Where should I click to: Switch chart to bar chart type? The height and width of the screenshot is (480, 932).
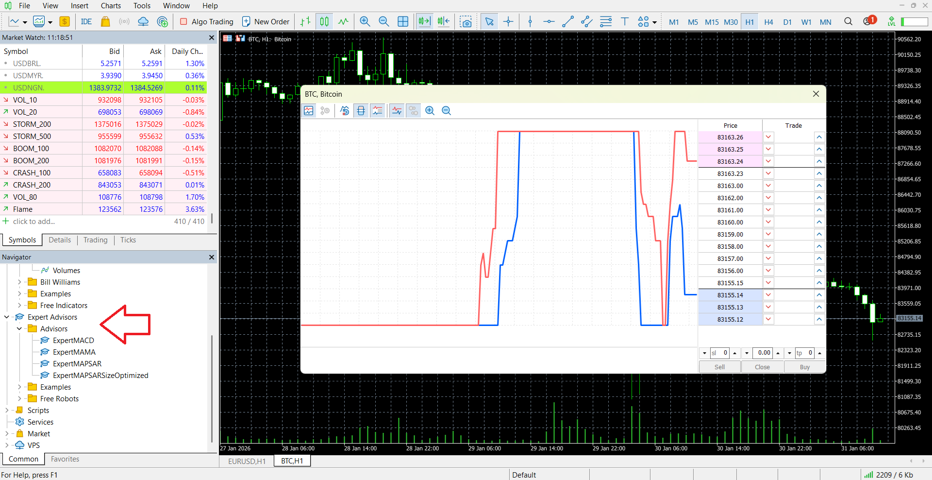[305, 21]
